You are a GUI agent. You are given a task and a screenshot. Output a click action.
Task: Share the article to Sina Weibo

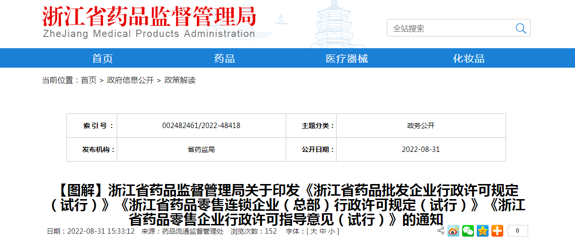[x=453, y=231]
